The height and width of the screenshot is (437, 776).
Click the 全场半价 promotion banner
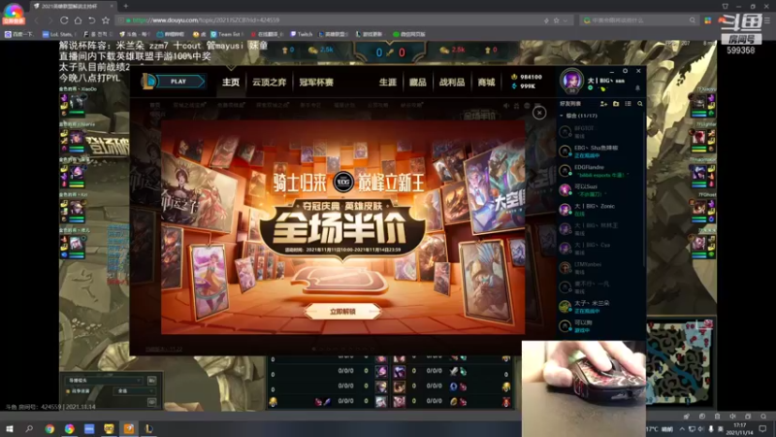[x=341, y=229]
